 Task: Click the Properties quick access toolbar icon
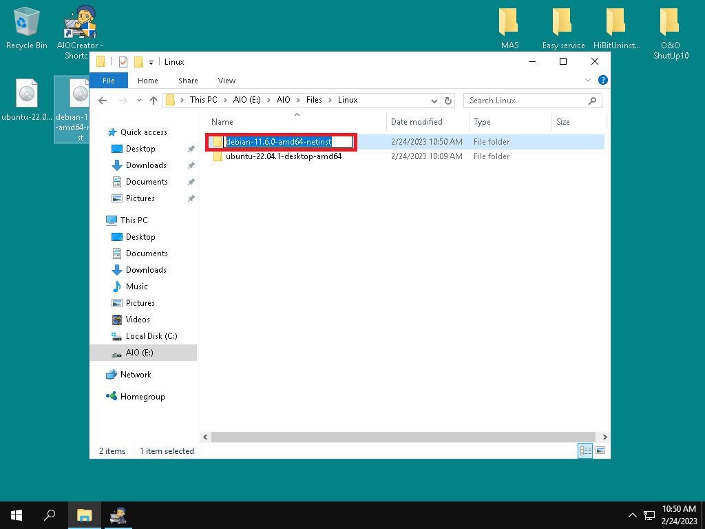click(x=123, y=62)
